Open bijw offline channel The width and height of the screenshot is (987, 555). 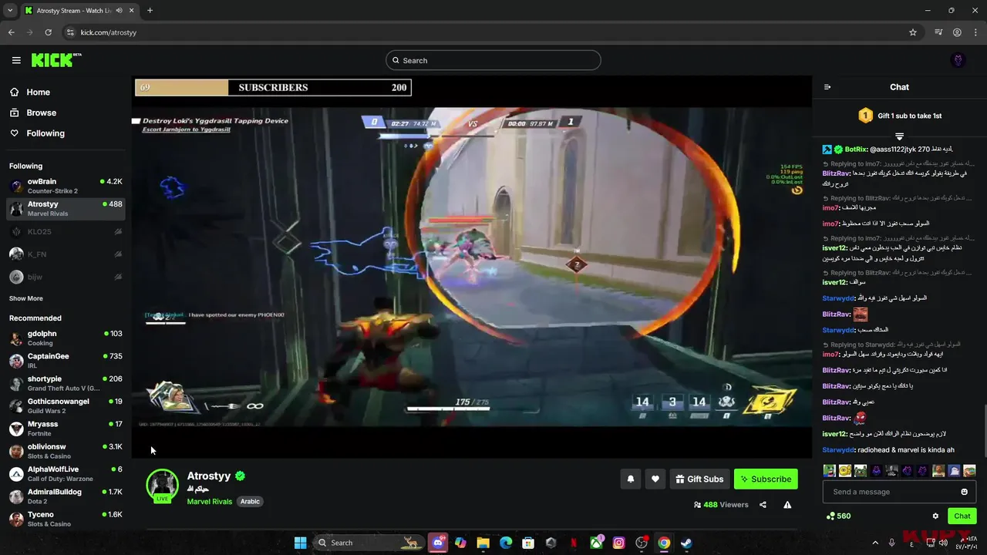[x=66, y=277]
